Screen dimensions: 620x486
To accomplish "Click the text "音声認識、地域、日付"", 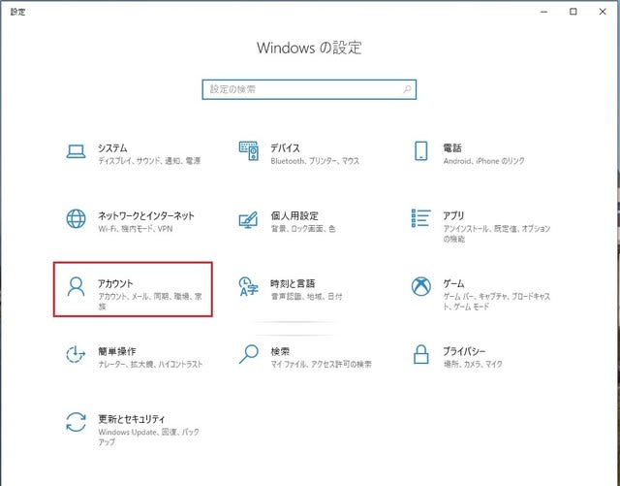I will pos(306,297).
